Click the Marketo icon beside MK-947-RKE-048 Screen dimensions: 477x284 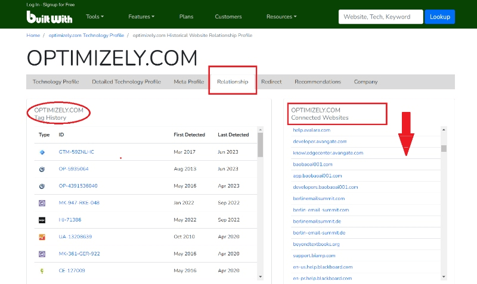point(42,203)
